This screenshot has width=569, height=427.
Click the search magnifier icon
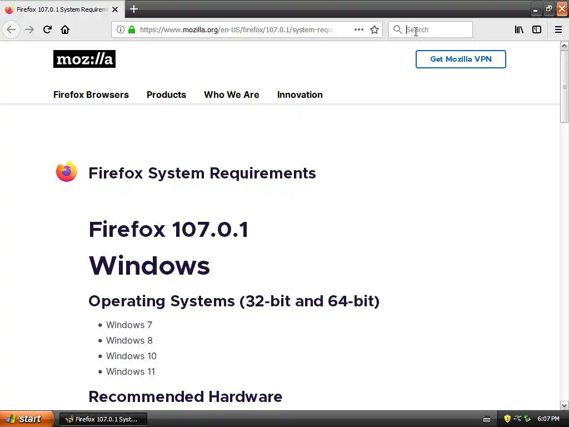398,29
